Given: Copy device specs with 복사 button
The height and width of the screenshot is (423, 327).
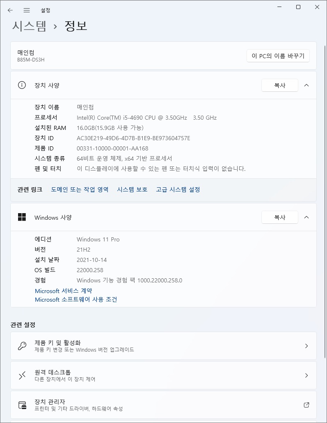Looking at the screenshot, I should pyautogui.click(x=280, y=85).
